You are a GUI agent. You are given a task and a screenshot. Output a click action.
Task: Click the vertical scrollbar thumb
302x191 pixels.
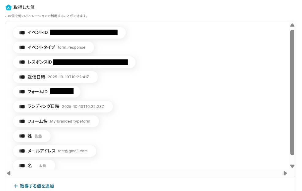click(x=292, y=92)
